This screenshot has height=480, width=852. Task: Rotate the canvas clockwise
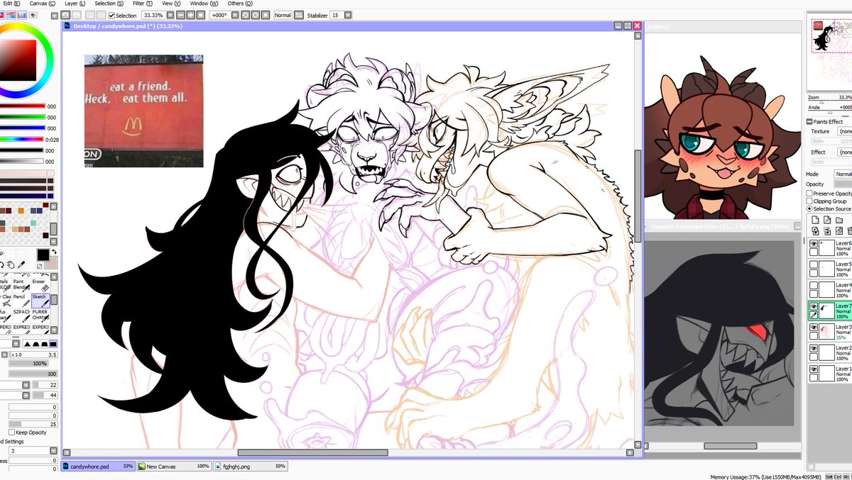tap(256, 15)
